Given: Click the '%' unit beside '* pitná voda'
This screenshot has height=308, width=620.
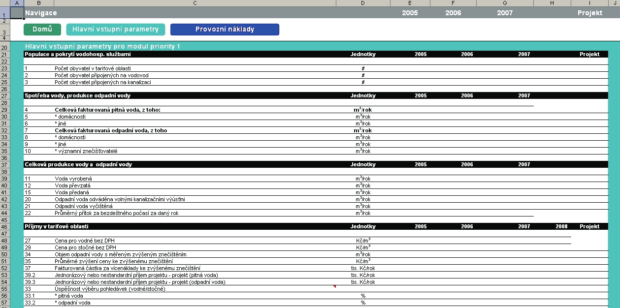Looking at the screenshot, I should click(x=363, y=296).
